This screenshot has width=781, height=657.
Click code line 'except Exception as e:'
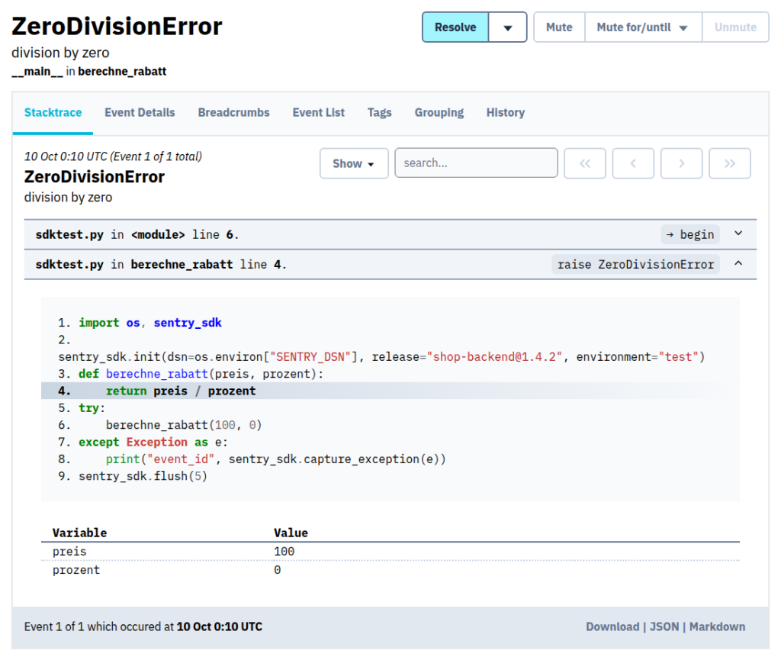click(143, 442)
